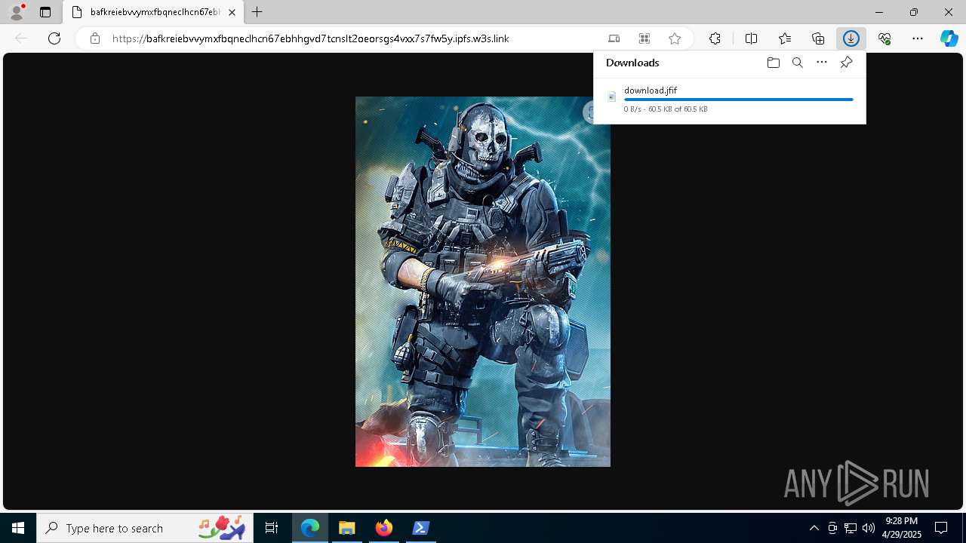Open volume control tray icon

pyautogui.click(x=869, y=528)
